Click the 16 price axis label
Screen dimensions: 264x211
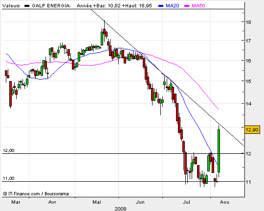248,61
